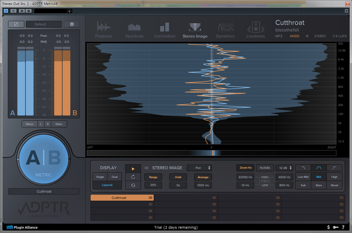Screen dimensions: 352x233
Task: Click the large A|B switch button
Action: coord(44,159)
